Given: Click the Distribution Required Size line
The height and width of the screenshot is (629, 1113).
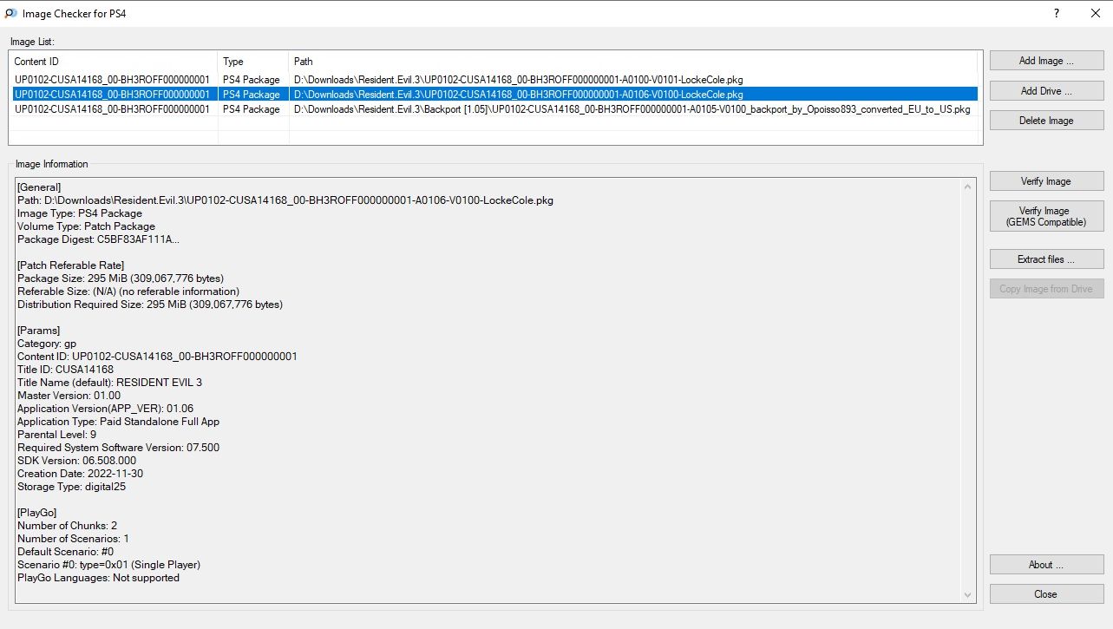Looking at the screenshot, I should click(x=150, y=305).
